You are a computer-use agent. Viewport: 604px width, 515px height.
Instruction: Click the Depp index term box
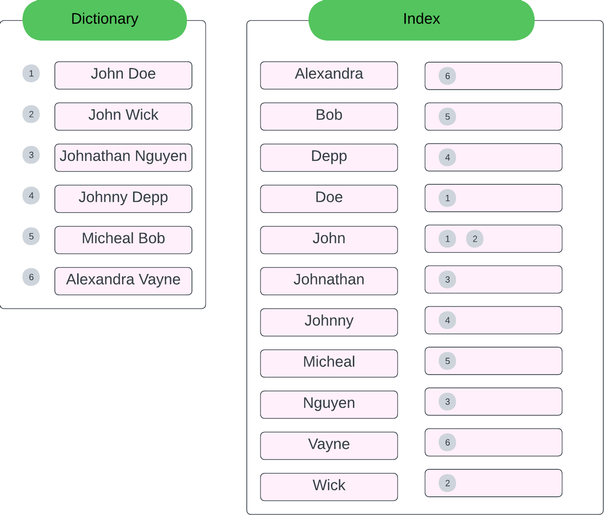click(x=329, y=158)
